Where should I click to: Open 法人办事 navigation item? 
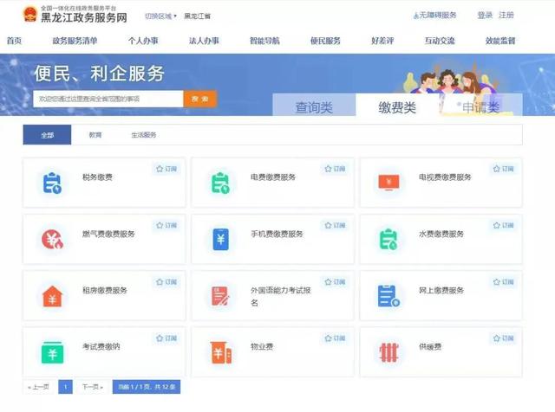click(204, 41)
